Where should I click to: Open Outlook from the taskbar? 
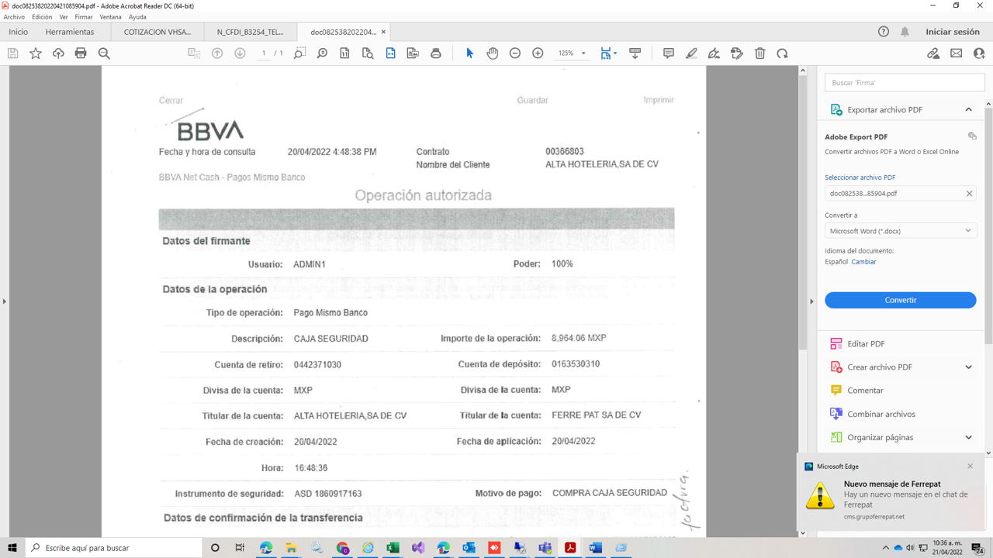469,548
